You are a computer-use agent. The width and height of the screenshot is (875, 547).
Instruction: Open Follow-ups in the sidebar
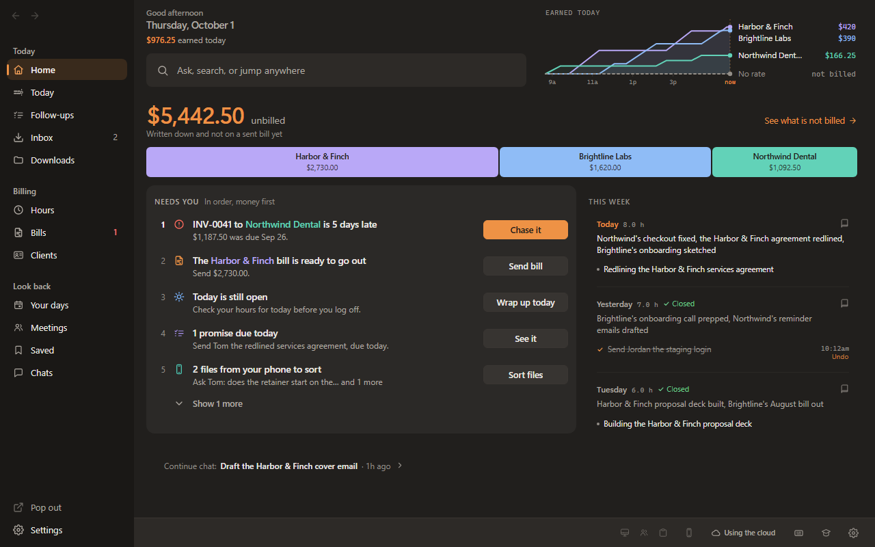(67, 115)
